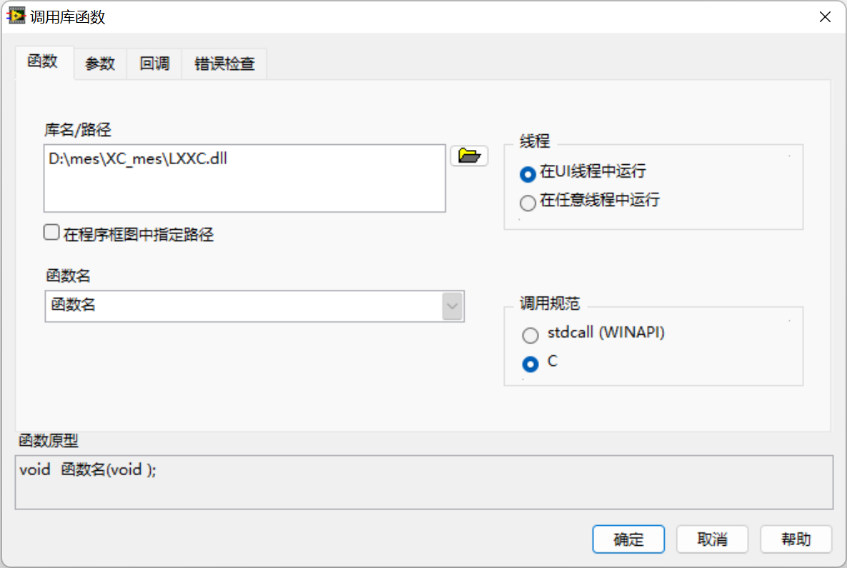847x568 pixels.
Task: Click inside the 函数名 combo box text
Action: 244,306
